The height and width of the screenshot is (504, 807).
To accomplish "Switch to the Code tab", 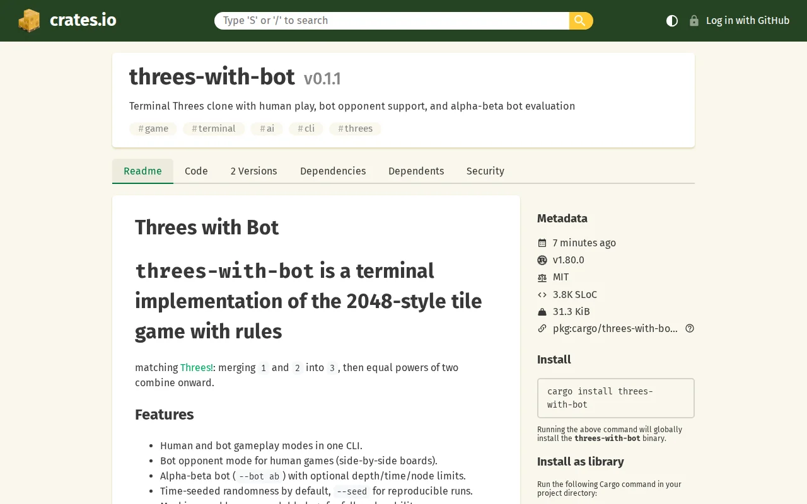I will tap(196, 171).
